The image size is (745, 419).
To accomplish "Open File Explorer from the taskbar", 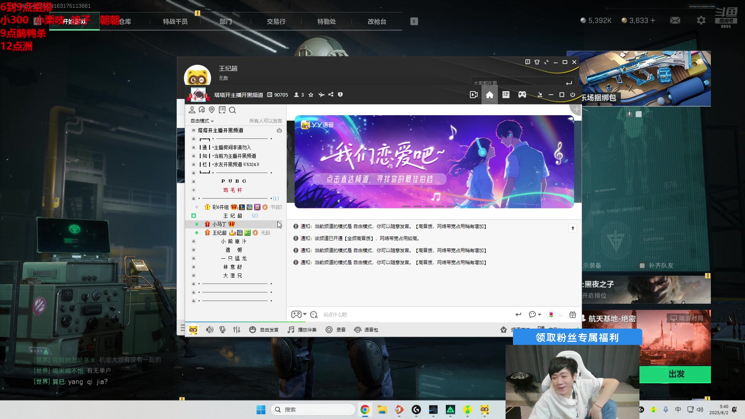I will [x=382, y=410].
